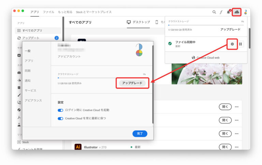Click the Illustrator app icon
262x165 pixels.
(78, 147)
